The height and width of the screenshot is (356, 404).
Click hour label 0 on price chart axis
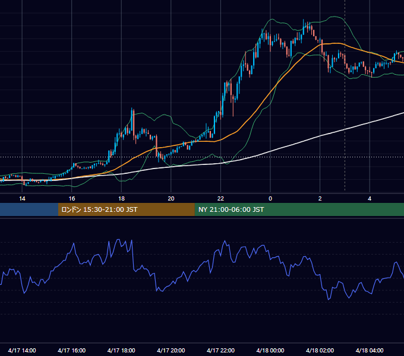tap(270, 199)
